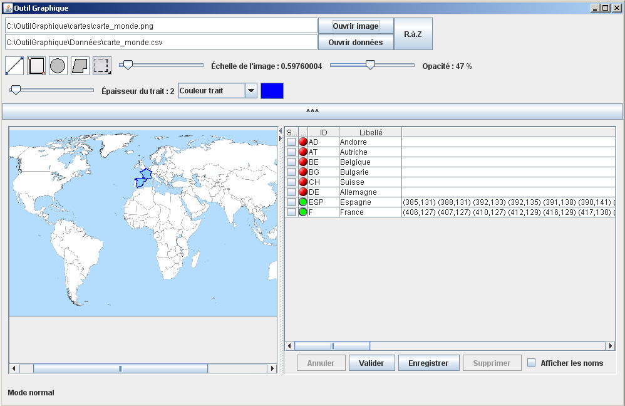
Task: Select the line drawing tool
Action: coord(14,66)
